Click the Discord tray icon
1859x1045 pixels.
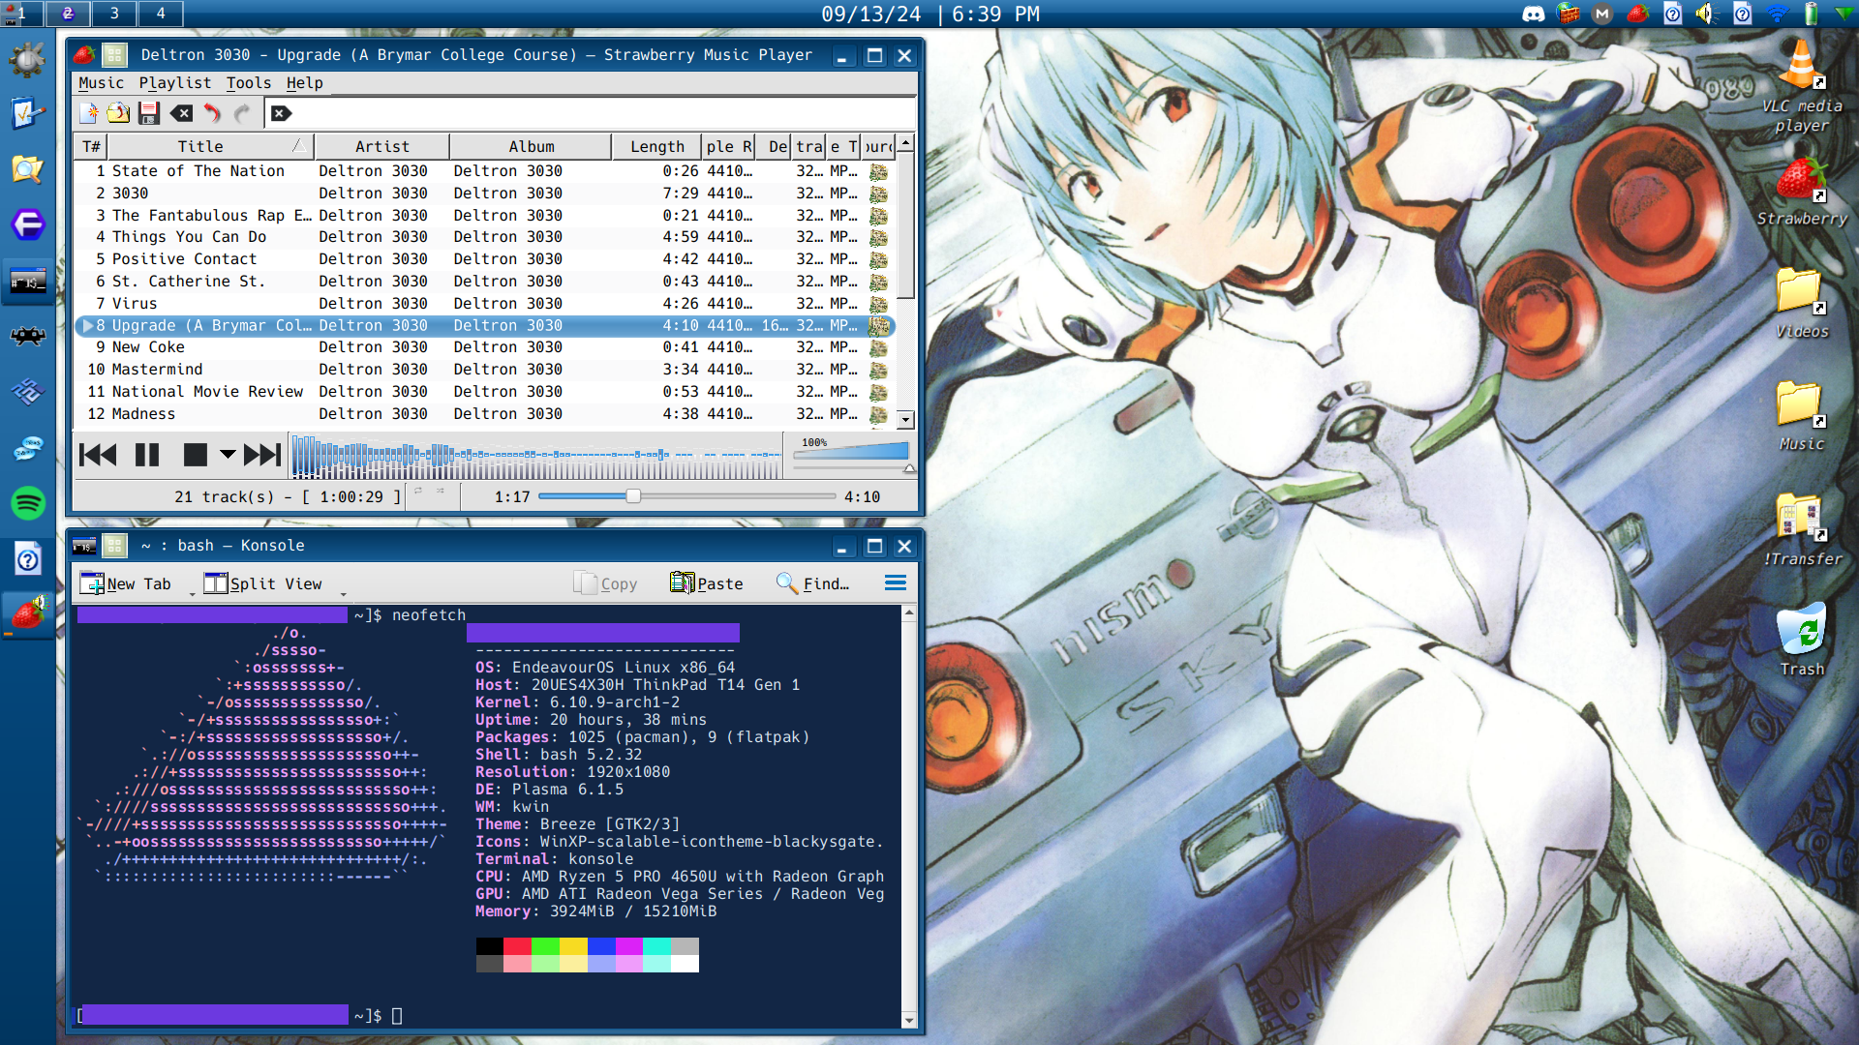click(x=1534, y=14)
